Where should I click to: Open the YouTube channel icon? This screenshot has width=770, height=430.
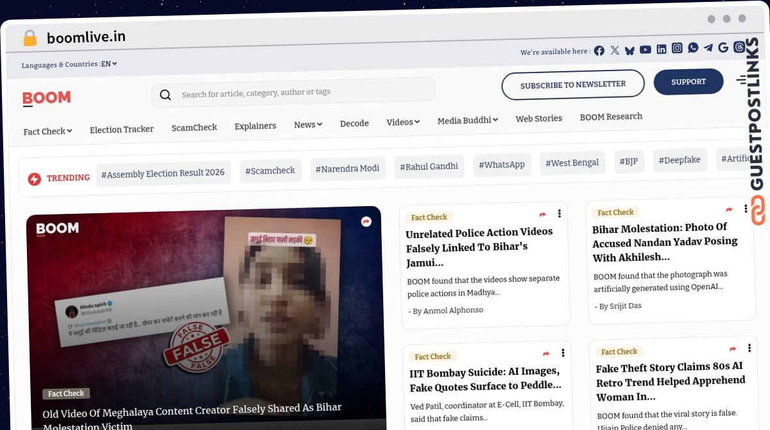[x=646, y=49]
